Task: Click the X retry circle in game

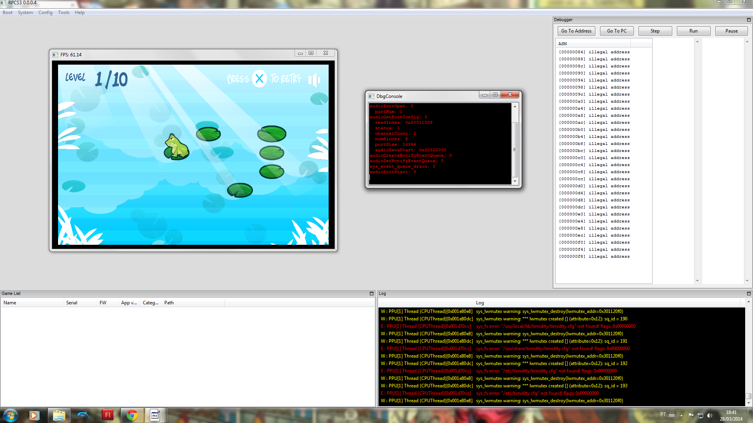Action: 259,79
